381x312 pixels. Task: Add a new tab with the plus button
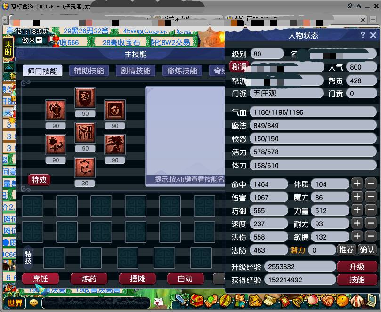click(373, 19)
